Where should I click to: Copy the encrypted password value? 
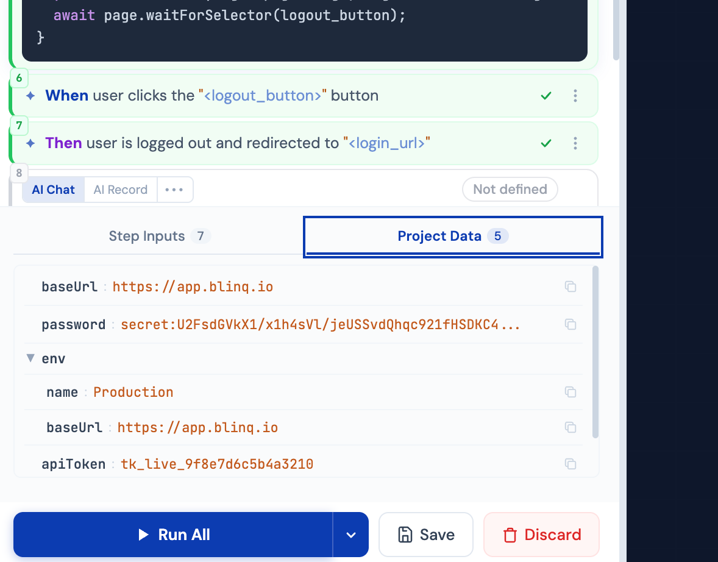tap(570, 324)
